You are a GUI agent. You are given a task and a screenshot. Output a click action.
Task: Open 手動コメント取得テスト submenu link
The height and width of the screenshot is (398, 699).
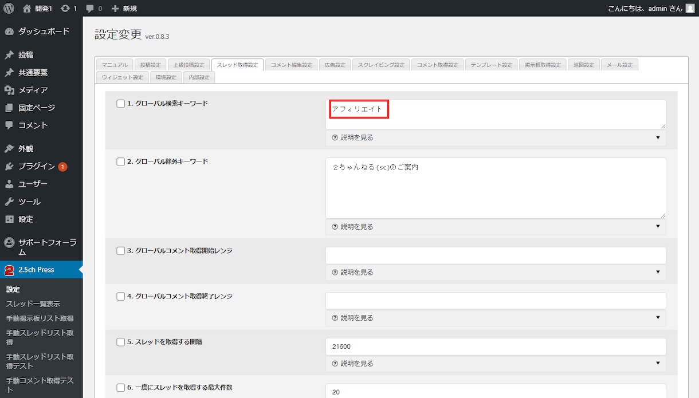coord(40,385)
